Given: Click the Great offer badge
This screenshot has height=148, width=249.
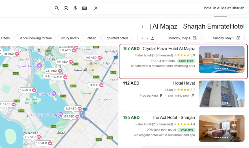Looking at the screenshot, I should pos(186,130).
